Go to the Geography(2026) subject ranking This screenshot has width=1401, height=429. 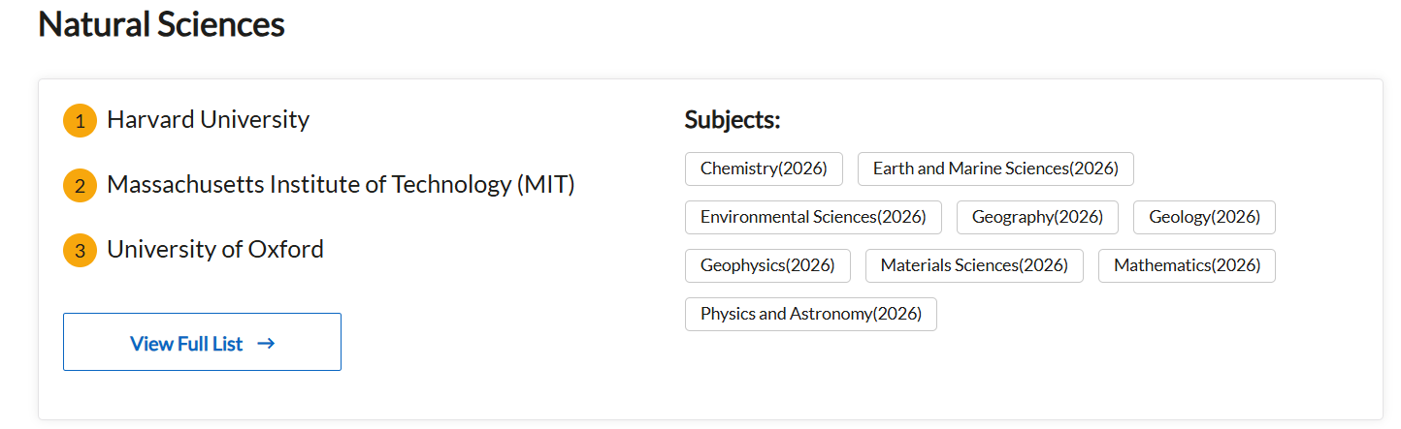(x=1037, y=217)
